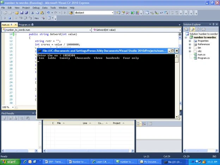
Task: Expand the Properties node in Solution Explorer
Action: tap(190, 41)
